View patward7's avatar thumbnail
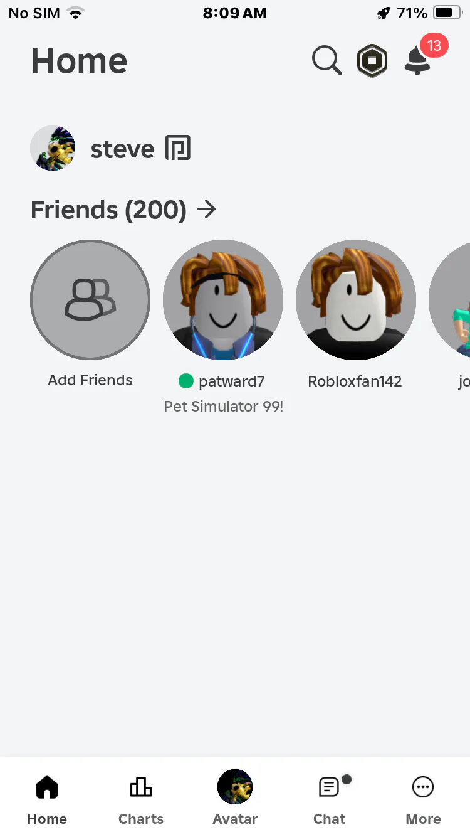This screenshot has width=470, height=837. (x=223, y=300)
